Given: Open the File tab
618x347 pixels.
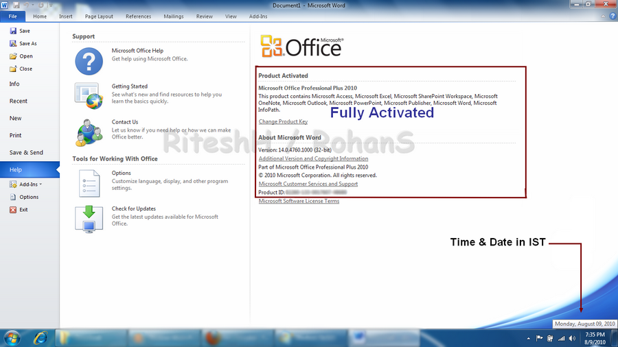Looking at the screenshot, I should coord(12,16).
